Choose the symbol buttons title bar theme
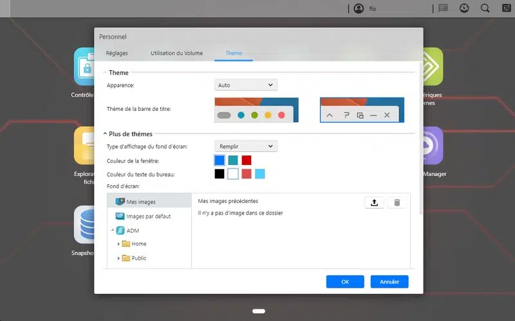Image resolution: width=515 pixels, height=321 pixels. coord(362,110)
